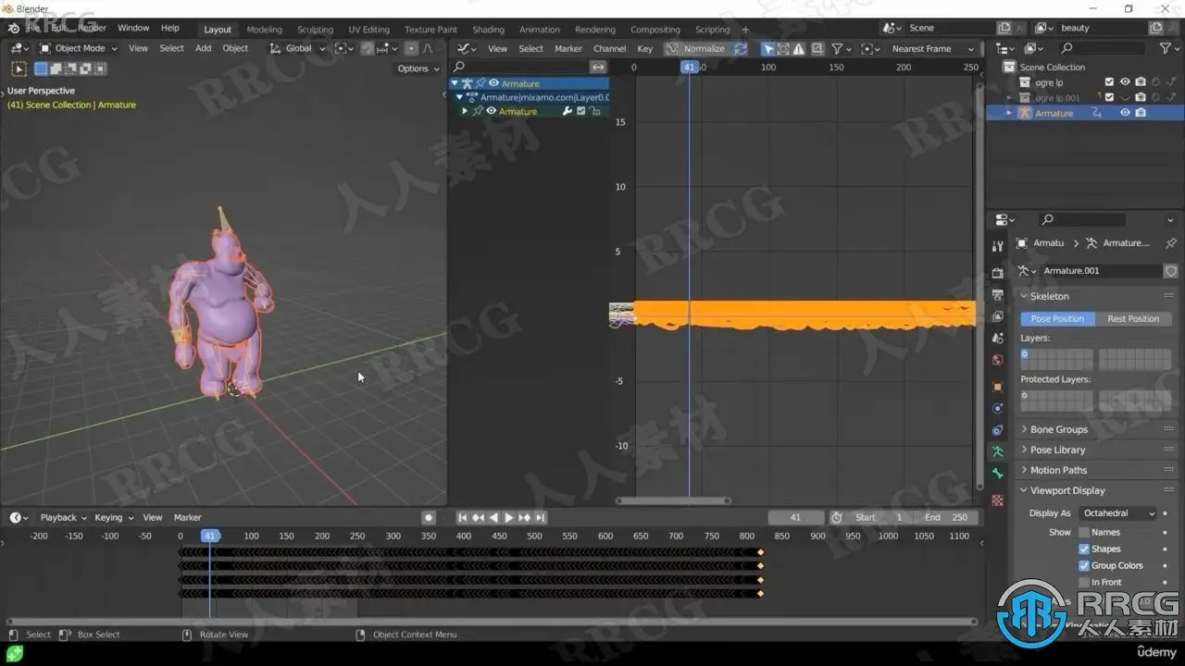Screen dimensions: 1185x666
Task: Switch to the Sculpting workspace tab
Action: pos(315,30)
